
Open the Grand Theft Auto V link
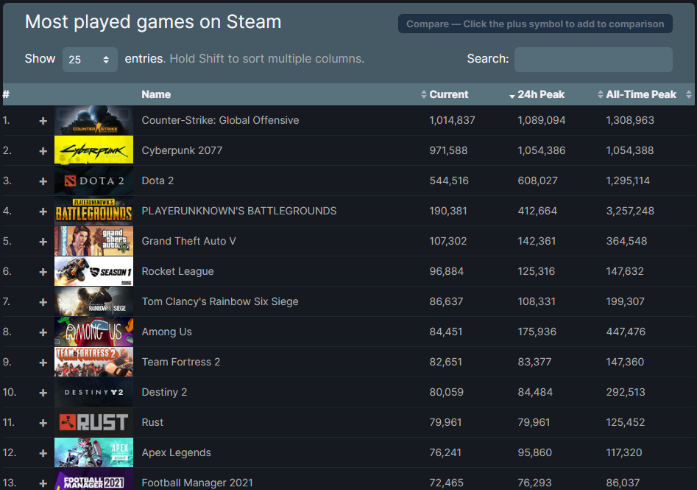point(189,241)
